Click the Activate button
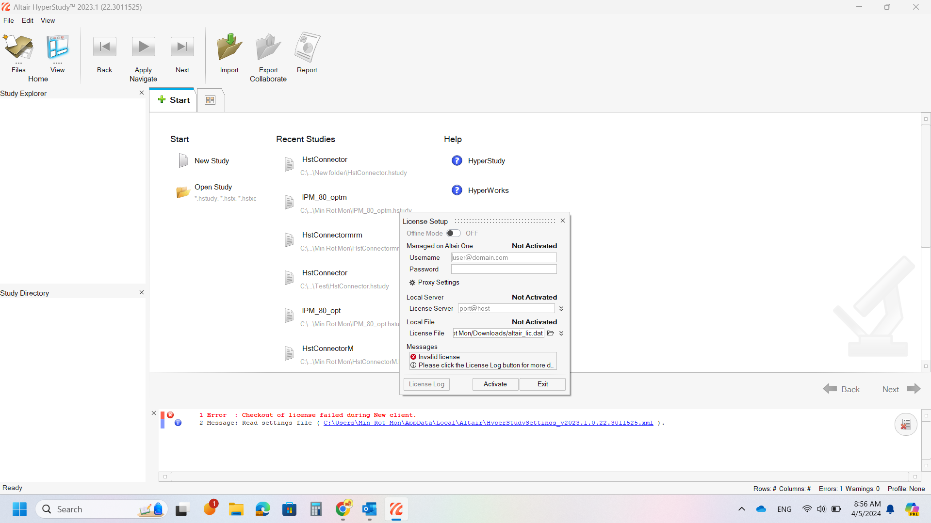This screenshot has height=523, width=931. point(495,384)
